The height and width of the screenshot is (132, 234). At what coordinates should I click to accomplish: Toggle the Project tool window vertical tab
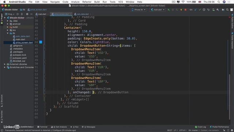point(1,19)
